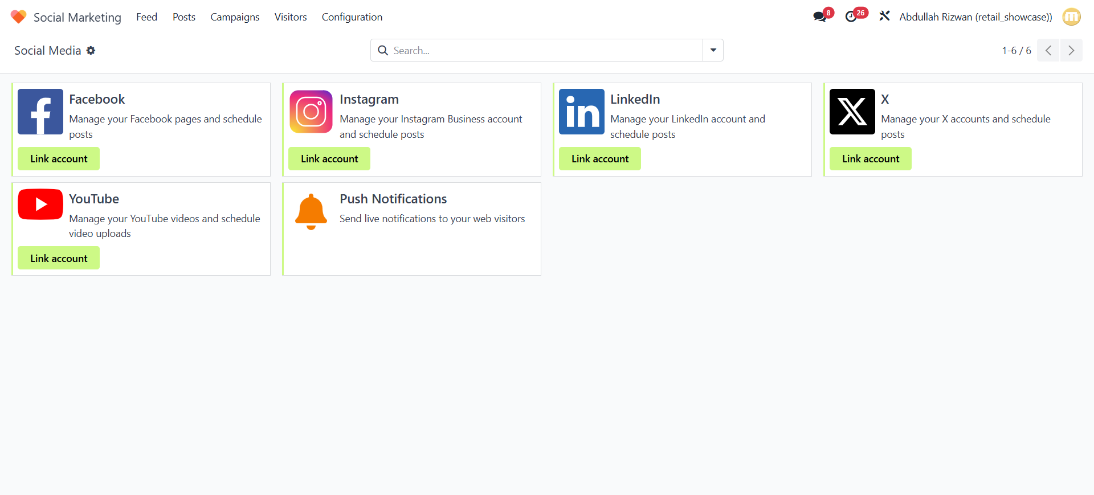This screenshot has height=495, width=1094.
Task: Go to the Feed menu
Action: tap(146, 17)
